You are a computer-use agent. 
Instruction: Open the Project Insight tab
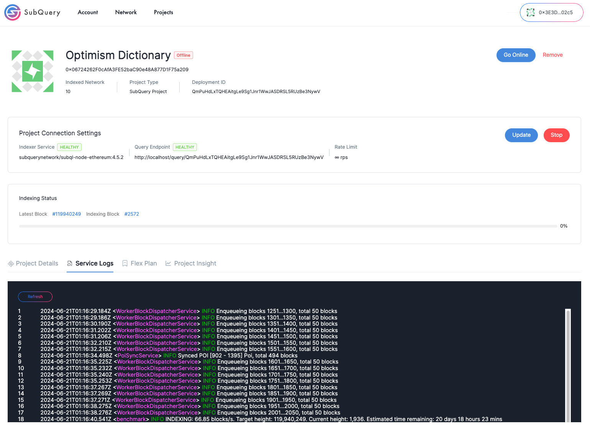point(191,264)
